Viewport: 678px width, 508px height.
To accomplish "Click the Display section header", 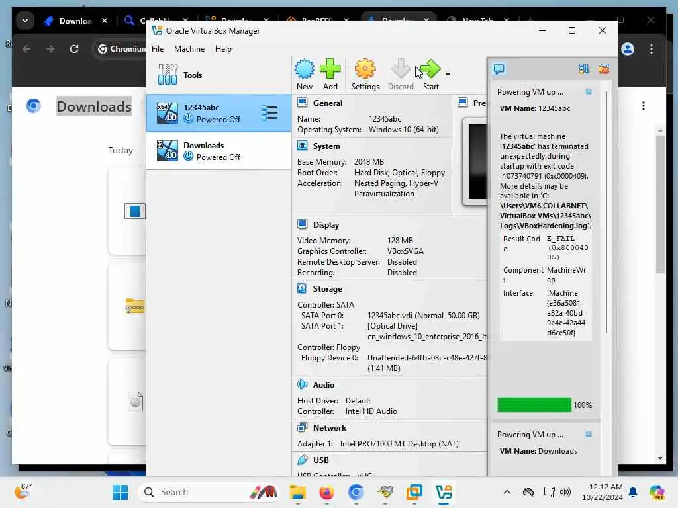I will tap(326, 225).
